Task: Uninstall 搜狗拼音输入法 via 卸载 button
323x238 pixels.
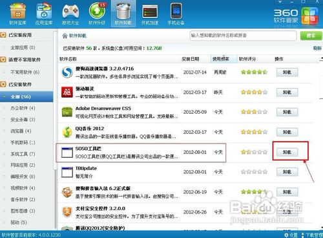Action: (287, 192)
